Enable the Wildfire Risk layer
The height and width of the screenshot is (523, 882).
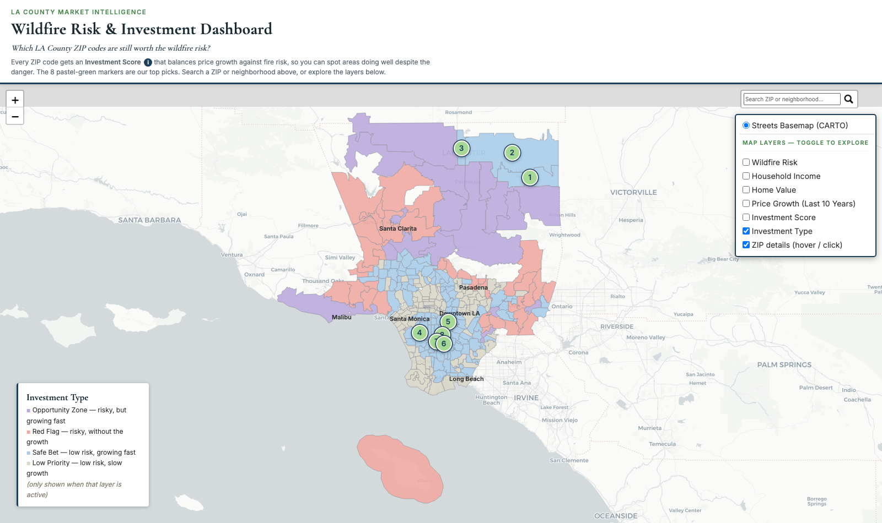(x=746, y=162)
